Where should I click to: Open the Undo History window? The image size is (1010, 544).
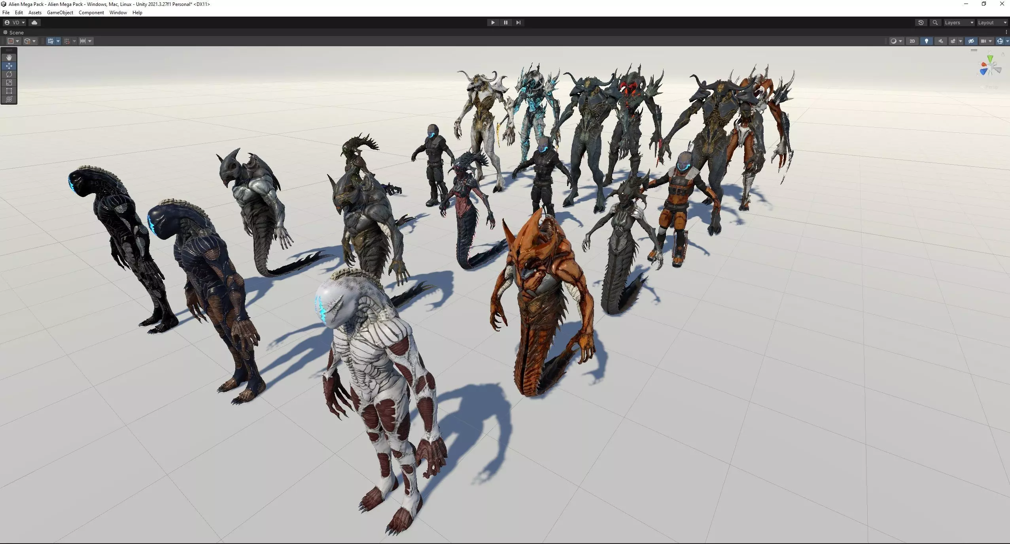[x=921, y=23]
